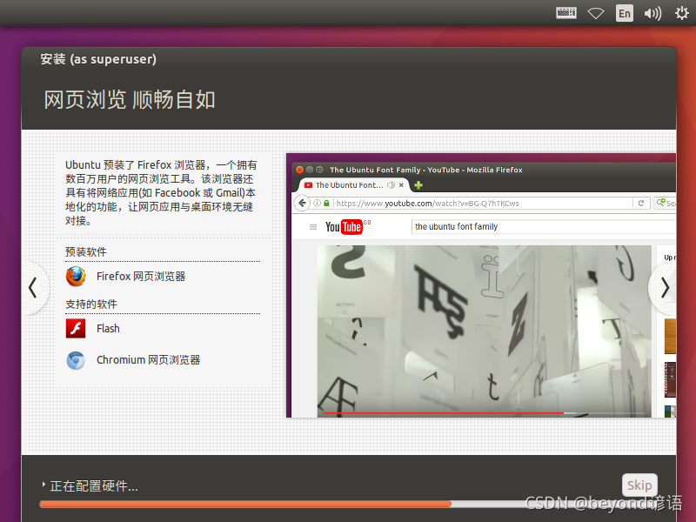Click the Chromium 网页浏览器 label
The height and width of the screenshot is (522, 696).
pyautogui.click(x=148, y=359)
